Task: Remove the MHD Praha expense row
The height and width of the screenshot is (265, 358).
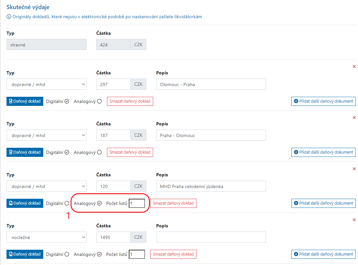Action: pos(354,169)
